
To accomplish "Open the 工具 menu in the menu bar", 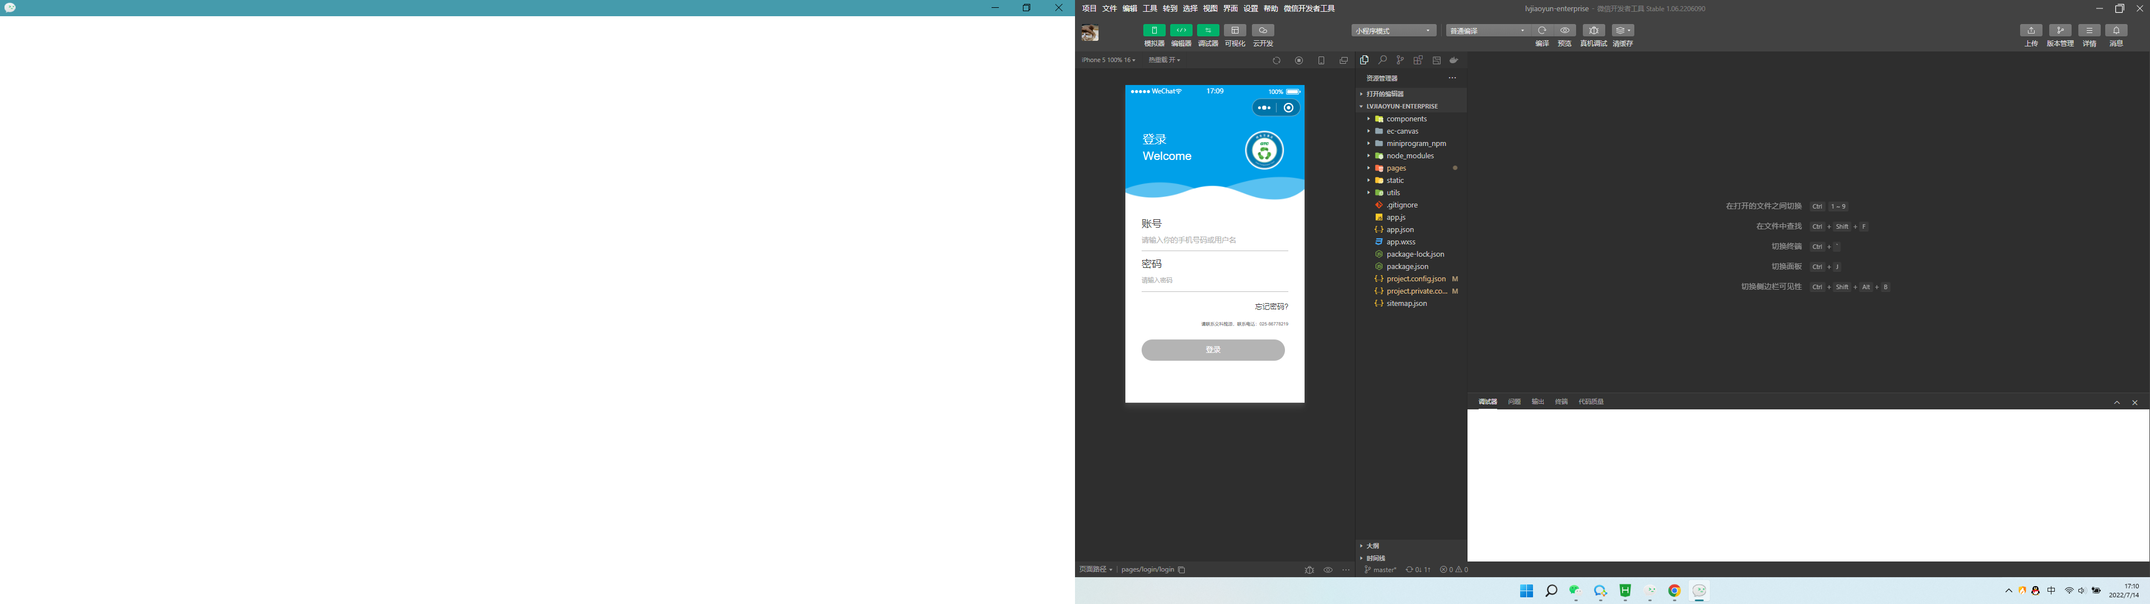I will tap(1149, 8).
